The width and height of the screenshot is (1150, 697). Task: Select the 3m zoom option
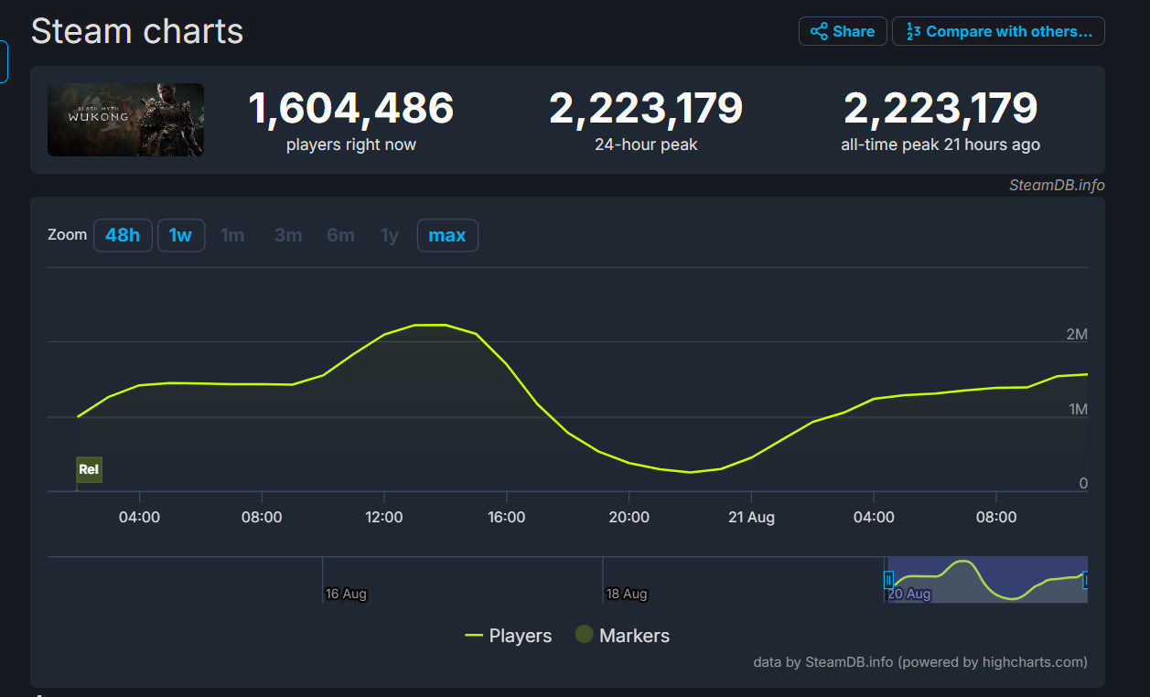pyautogui.click(x=288, y=235)
